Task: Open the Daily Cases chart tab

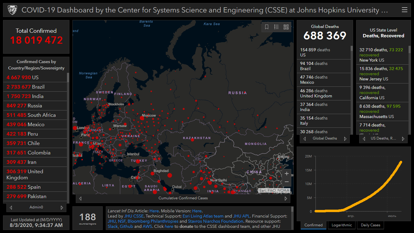Action: (370, 225)
